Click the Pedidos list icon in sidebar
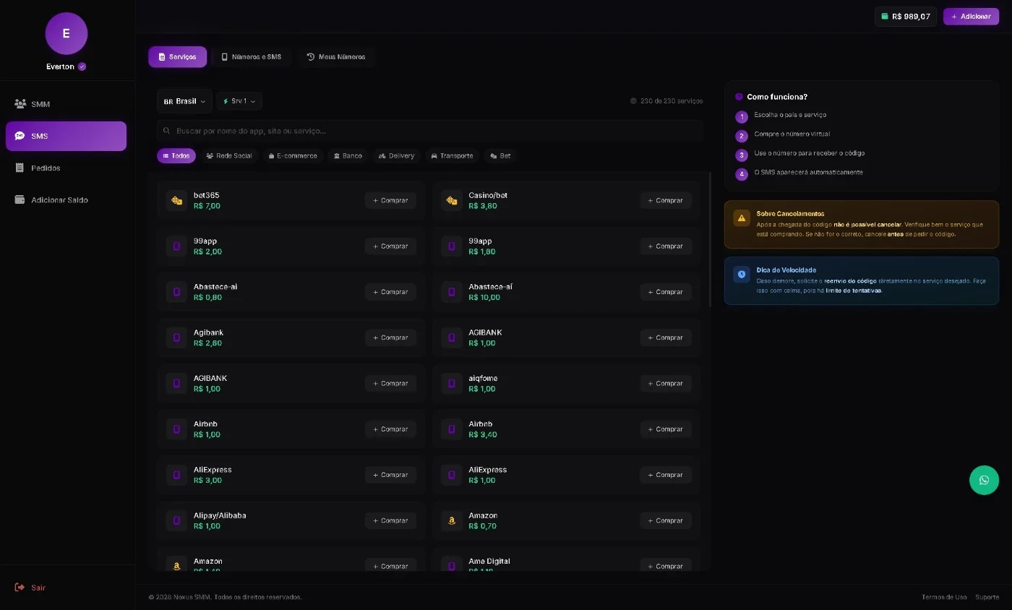The height and width of the screenshot is (610, 1012). coord(20,168)
